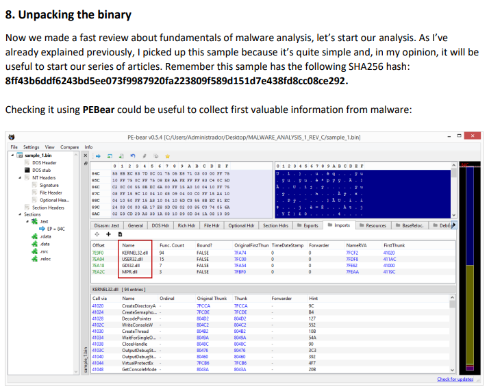
Task: Collapse the NT Headers tree node
Action: 20,177
